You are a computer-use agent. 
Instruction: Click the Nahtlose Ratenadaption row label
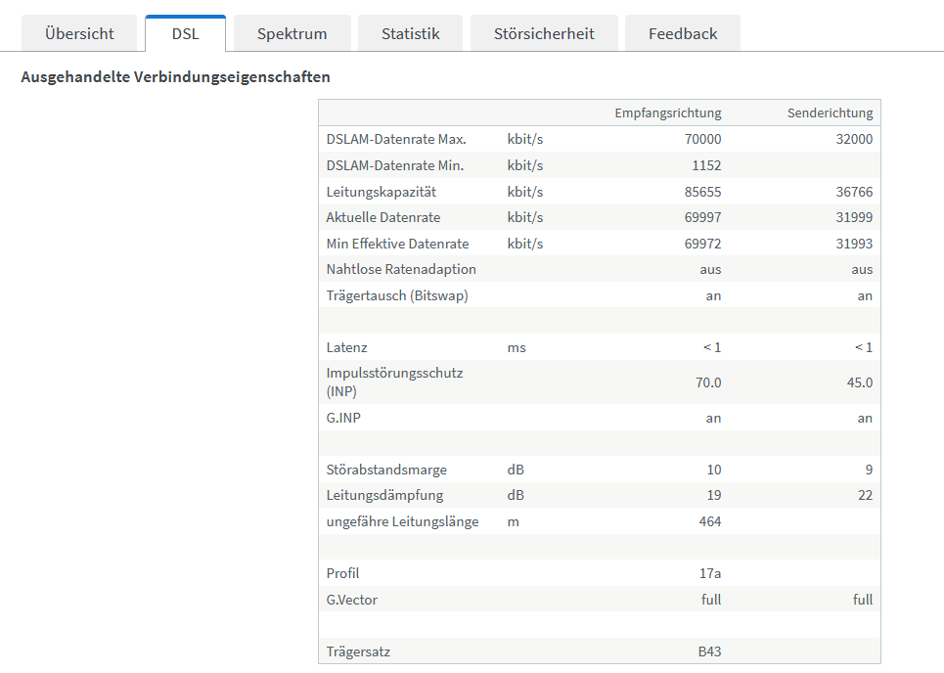pyautogui.click(x=401, y=269)
